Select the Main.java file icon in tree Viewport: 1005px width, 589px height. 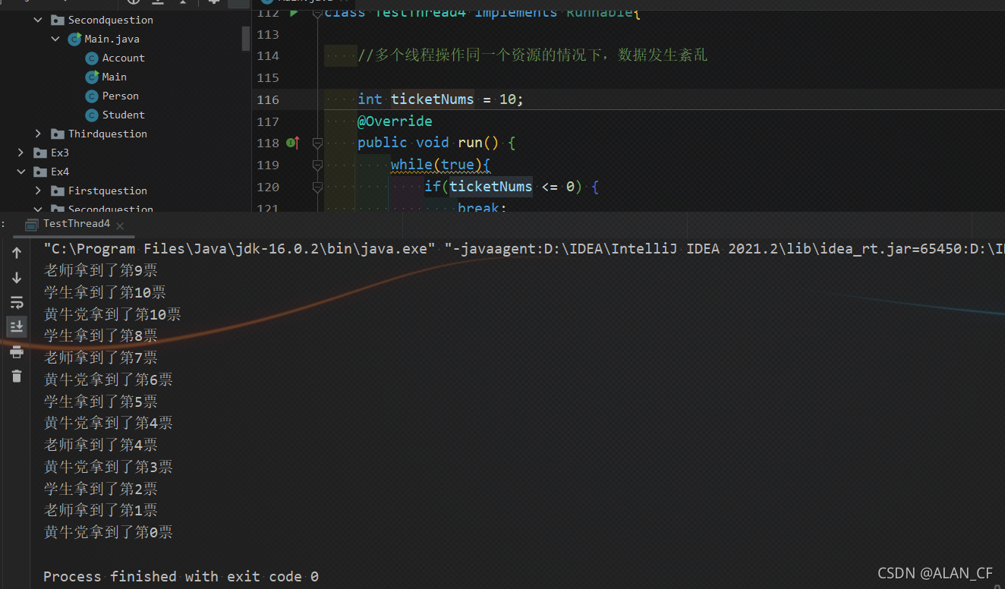tap(74, 39)
